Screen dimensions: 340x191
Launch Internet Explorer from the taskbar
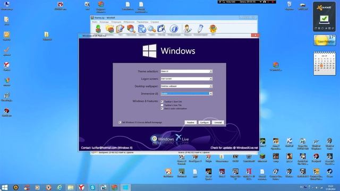click(x=59, y=187)
